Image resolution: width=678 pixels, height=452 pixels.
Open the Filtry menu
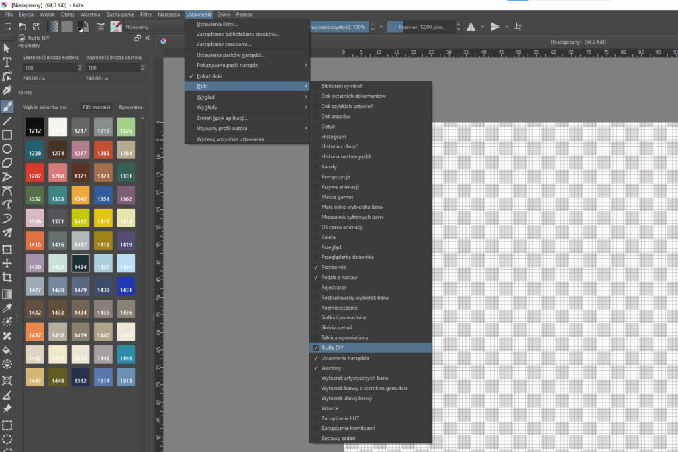(146, 14)
